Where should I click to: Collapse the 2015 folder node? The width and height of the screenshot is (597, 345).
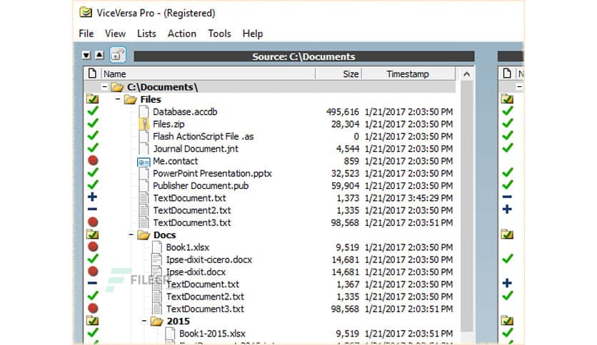coord(144,321)
